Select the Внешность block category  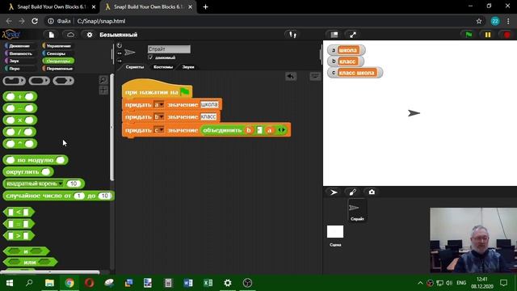click(19, 53)
